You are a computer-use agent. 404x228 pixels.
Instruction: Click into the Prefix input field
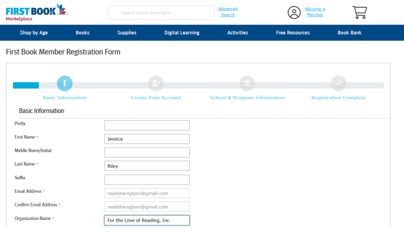tap(147, 125)
